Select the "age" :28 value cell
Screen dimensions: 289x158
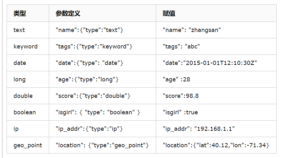point(216,79)
